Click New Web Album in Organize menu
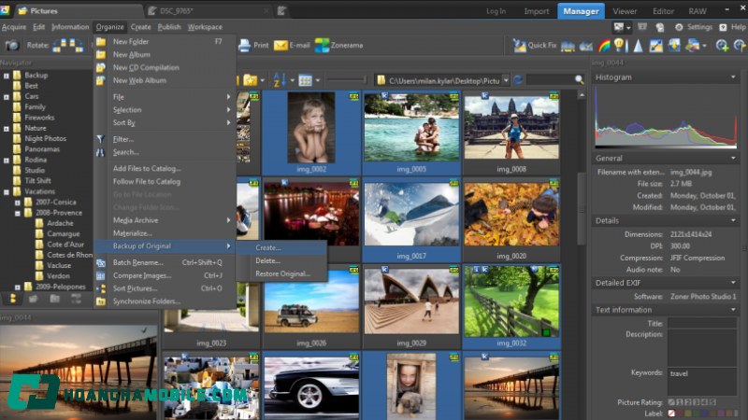Screen dimensions: 748x420 click(142, 80)
